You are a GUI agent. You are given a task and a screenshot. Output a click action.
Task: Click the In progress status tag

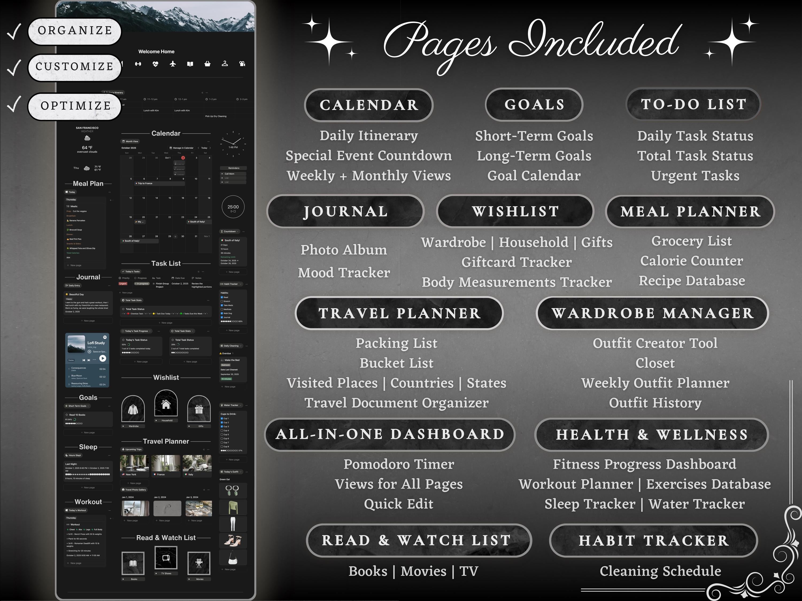(x=142, y=284)
